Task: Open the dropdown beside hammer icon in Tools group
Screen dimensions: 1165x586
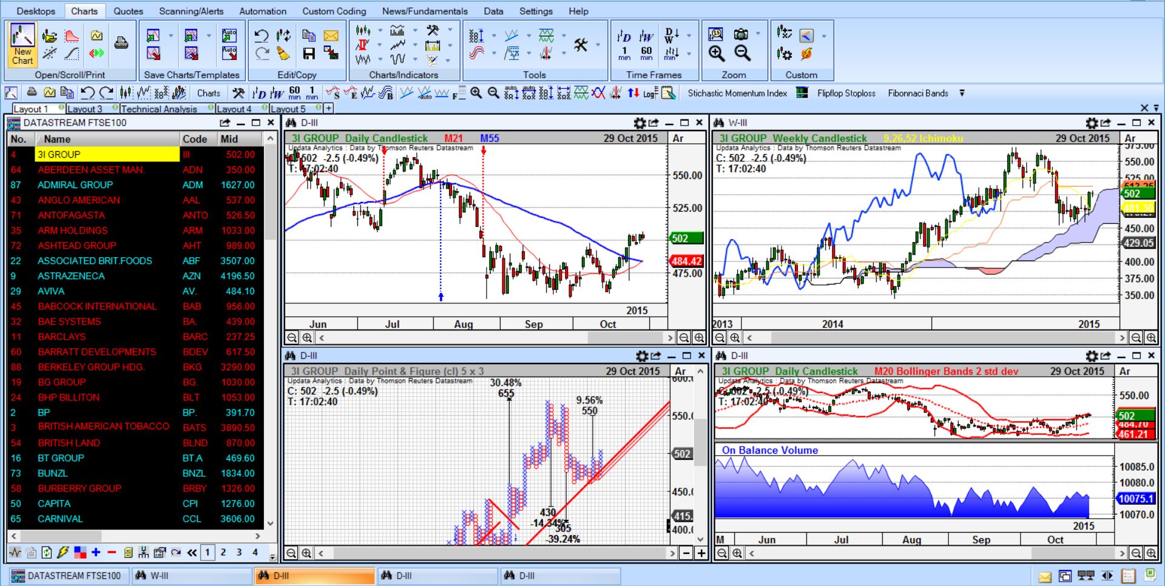Action: tap(598, 45)
